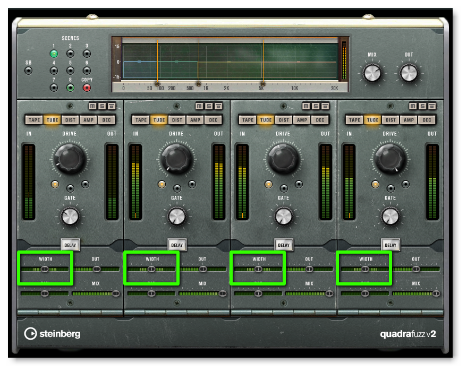Click the 100 Hz crossover frequency handle
Screen dimensions: 467x372
tap(157, 84)
